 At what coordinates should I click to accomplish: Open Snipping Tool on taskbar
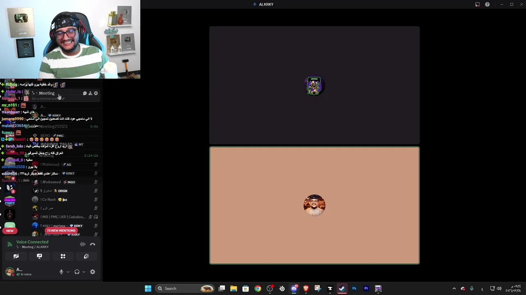318,288
